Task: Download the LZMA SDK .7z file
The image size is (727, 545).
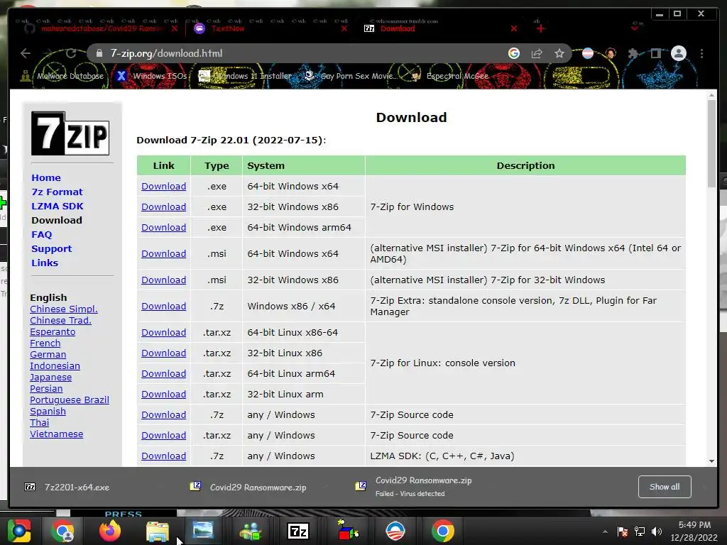Action: (x=164, y=456)
